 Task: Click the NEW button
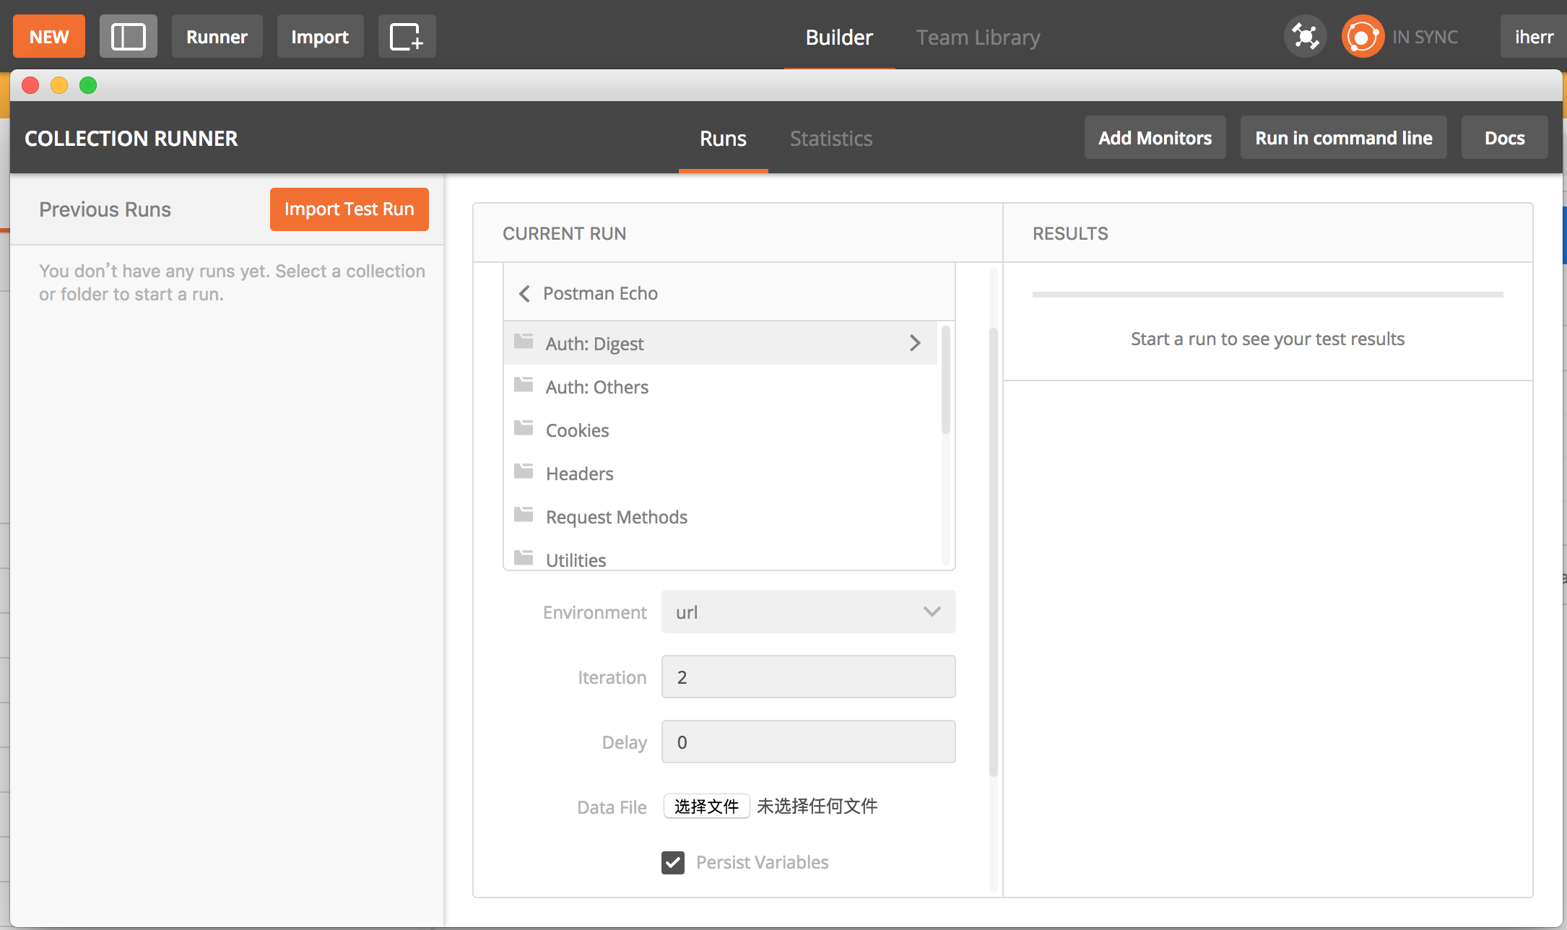49,36
